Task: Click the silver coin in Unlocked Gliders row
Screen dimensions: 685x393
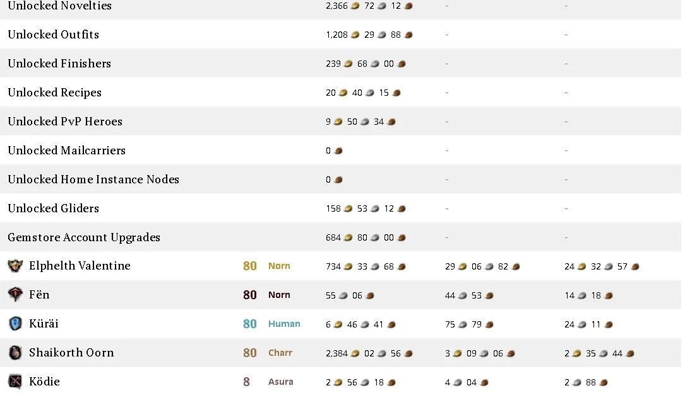Action: 375,208
